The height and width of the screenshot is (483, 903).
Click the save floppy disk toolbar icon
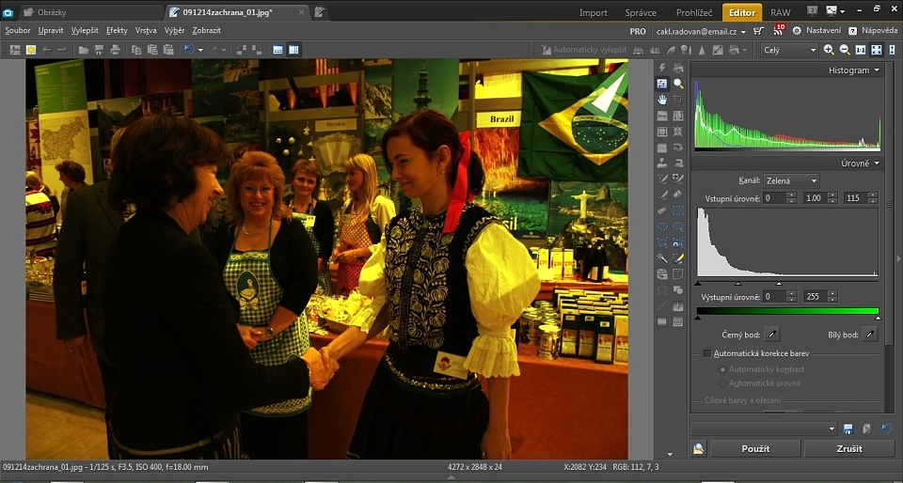(x=99, y=50)
